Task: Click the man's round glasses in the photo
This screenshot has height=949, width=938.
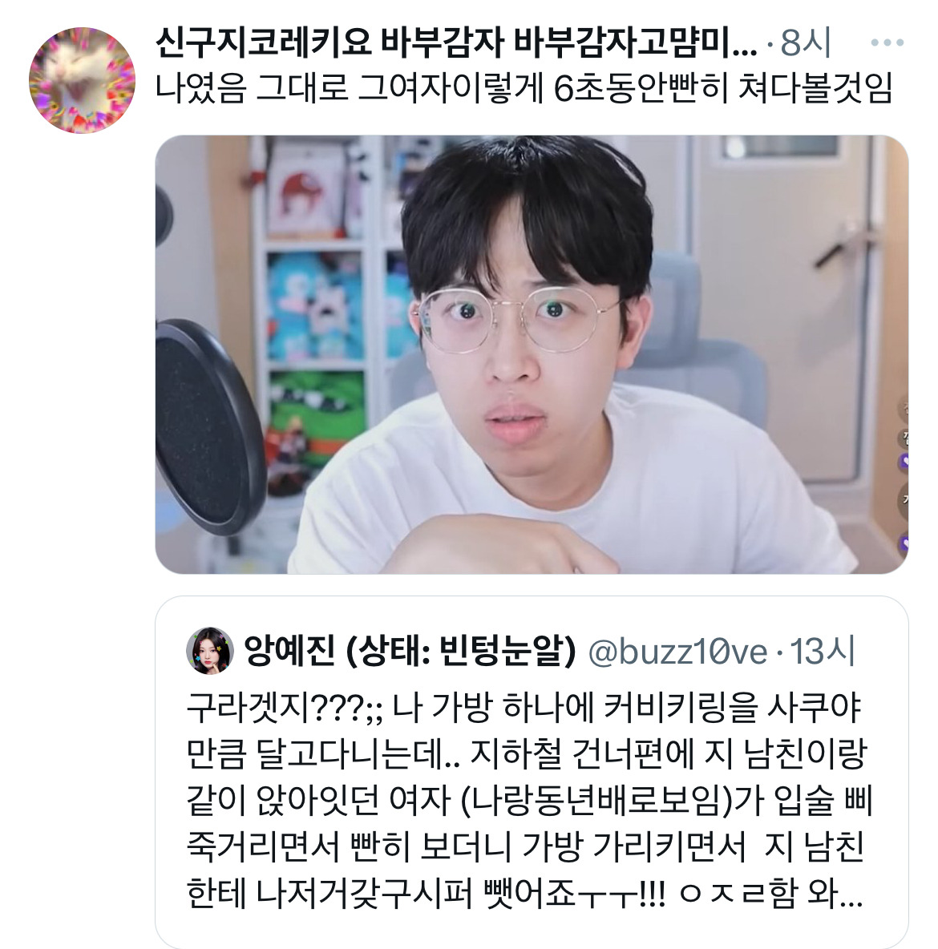Action: (516, 319)
